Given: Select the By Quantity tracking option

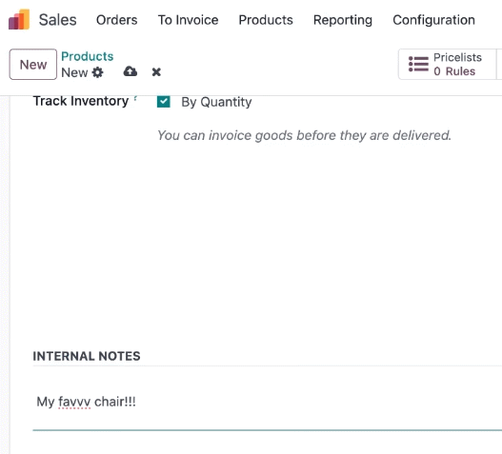Looking at the screenshot, I should [x=216, y=102].
